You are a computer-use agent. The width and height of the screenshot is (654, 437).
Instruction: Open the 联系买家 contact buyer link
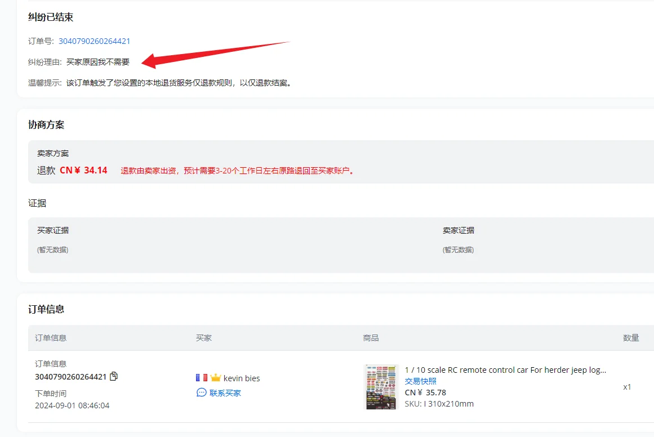225,393
